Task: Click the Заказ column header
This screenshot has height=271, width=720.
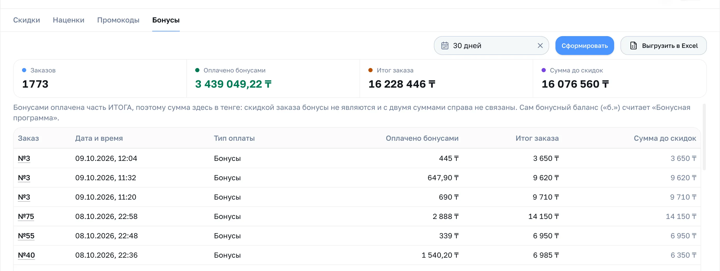Action: coord(29,138)
